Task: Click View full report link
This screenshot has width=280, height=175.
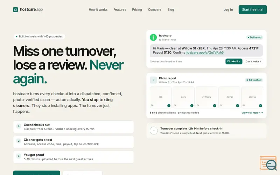Action: click(252, 113)
